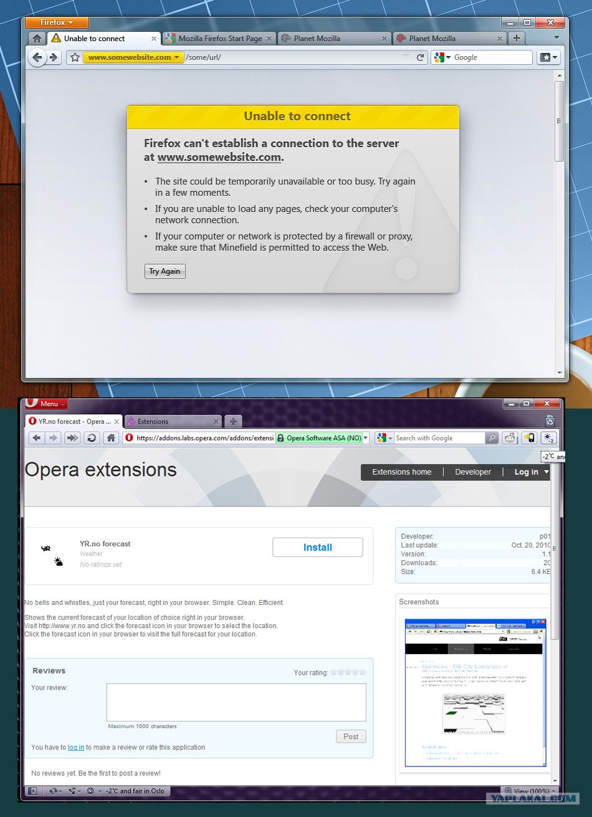Image resolution: width=592 pixels, height=817 pixels.
Task: Click the Install button
Action: (318, 547)
